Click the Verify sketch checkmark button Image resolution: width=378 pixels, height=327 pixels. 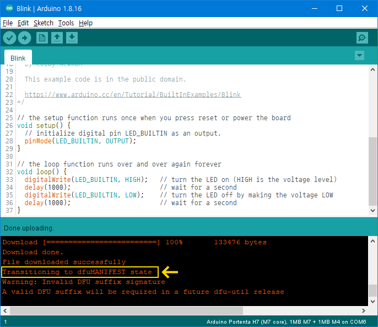tap(10, 38)
